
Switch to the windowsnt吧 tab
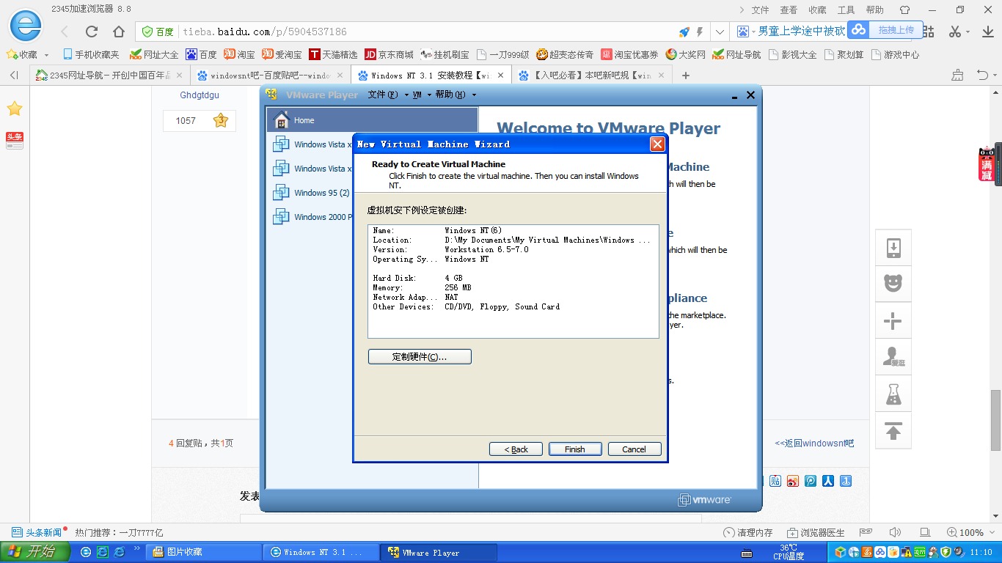click(270, 76)
